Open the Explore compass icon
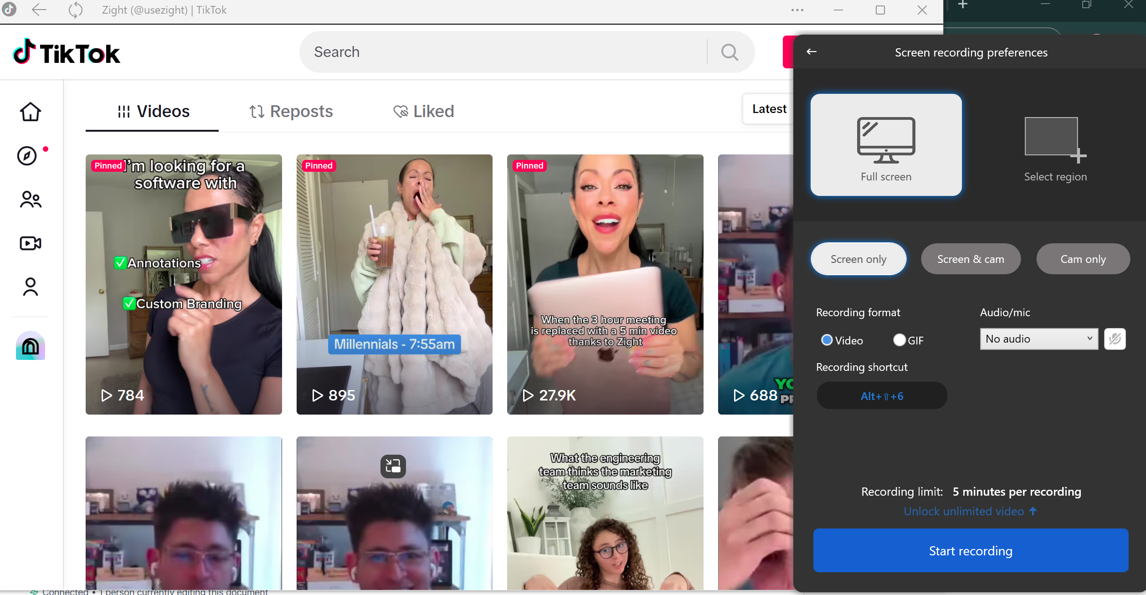1146x595 pixels. pos(27,156)
